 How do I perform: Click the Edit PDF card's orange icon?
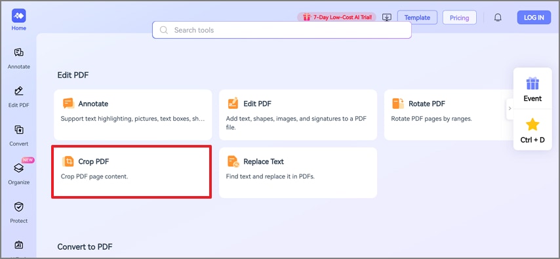233,103
